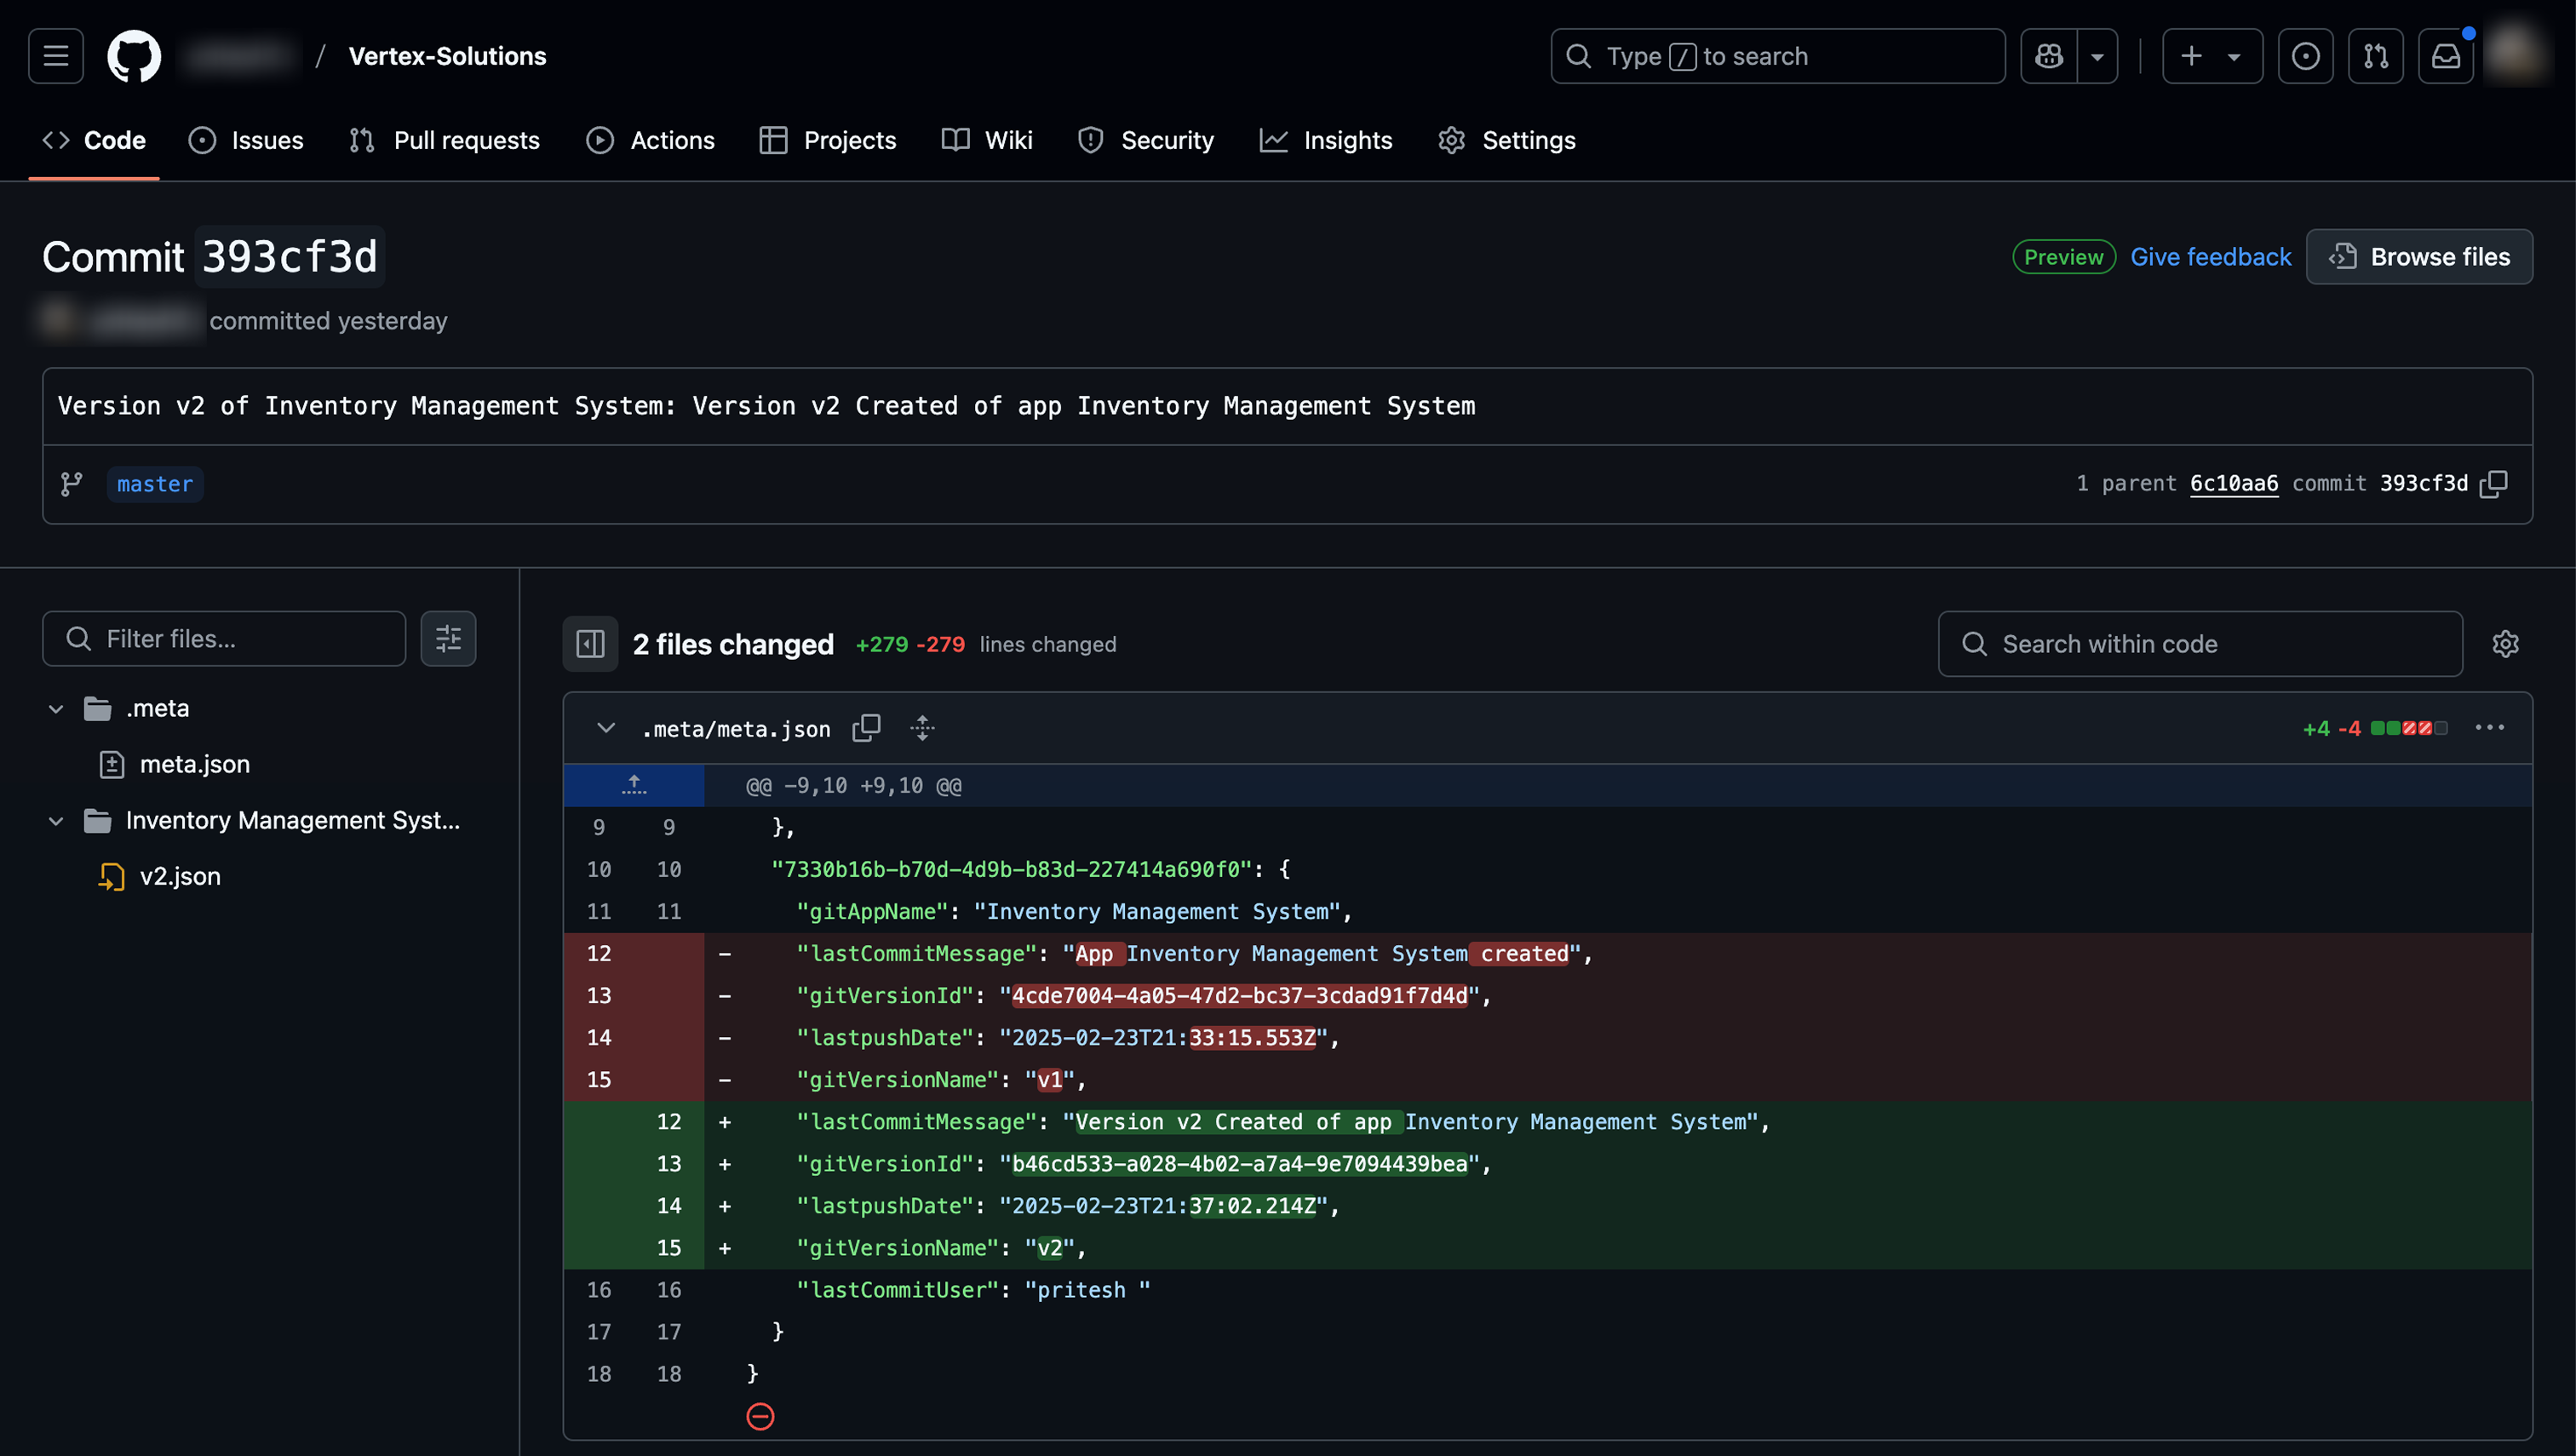
Task: Switch to the Security tab
Action: pos(1146,140)
